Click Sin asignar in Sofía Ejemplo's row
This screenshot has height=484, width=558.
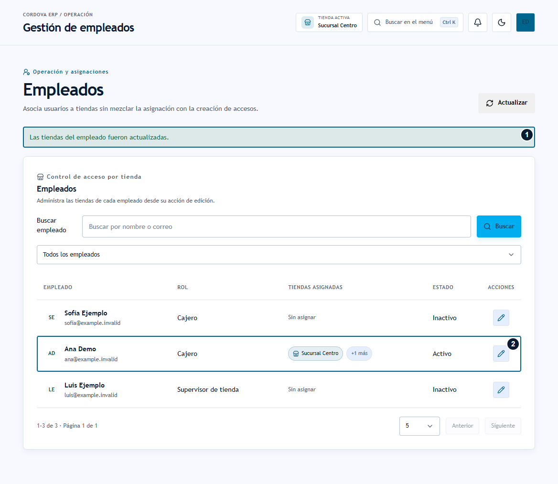coord(302,317)
